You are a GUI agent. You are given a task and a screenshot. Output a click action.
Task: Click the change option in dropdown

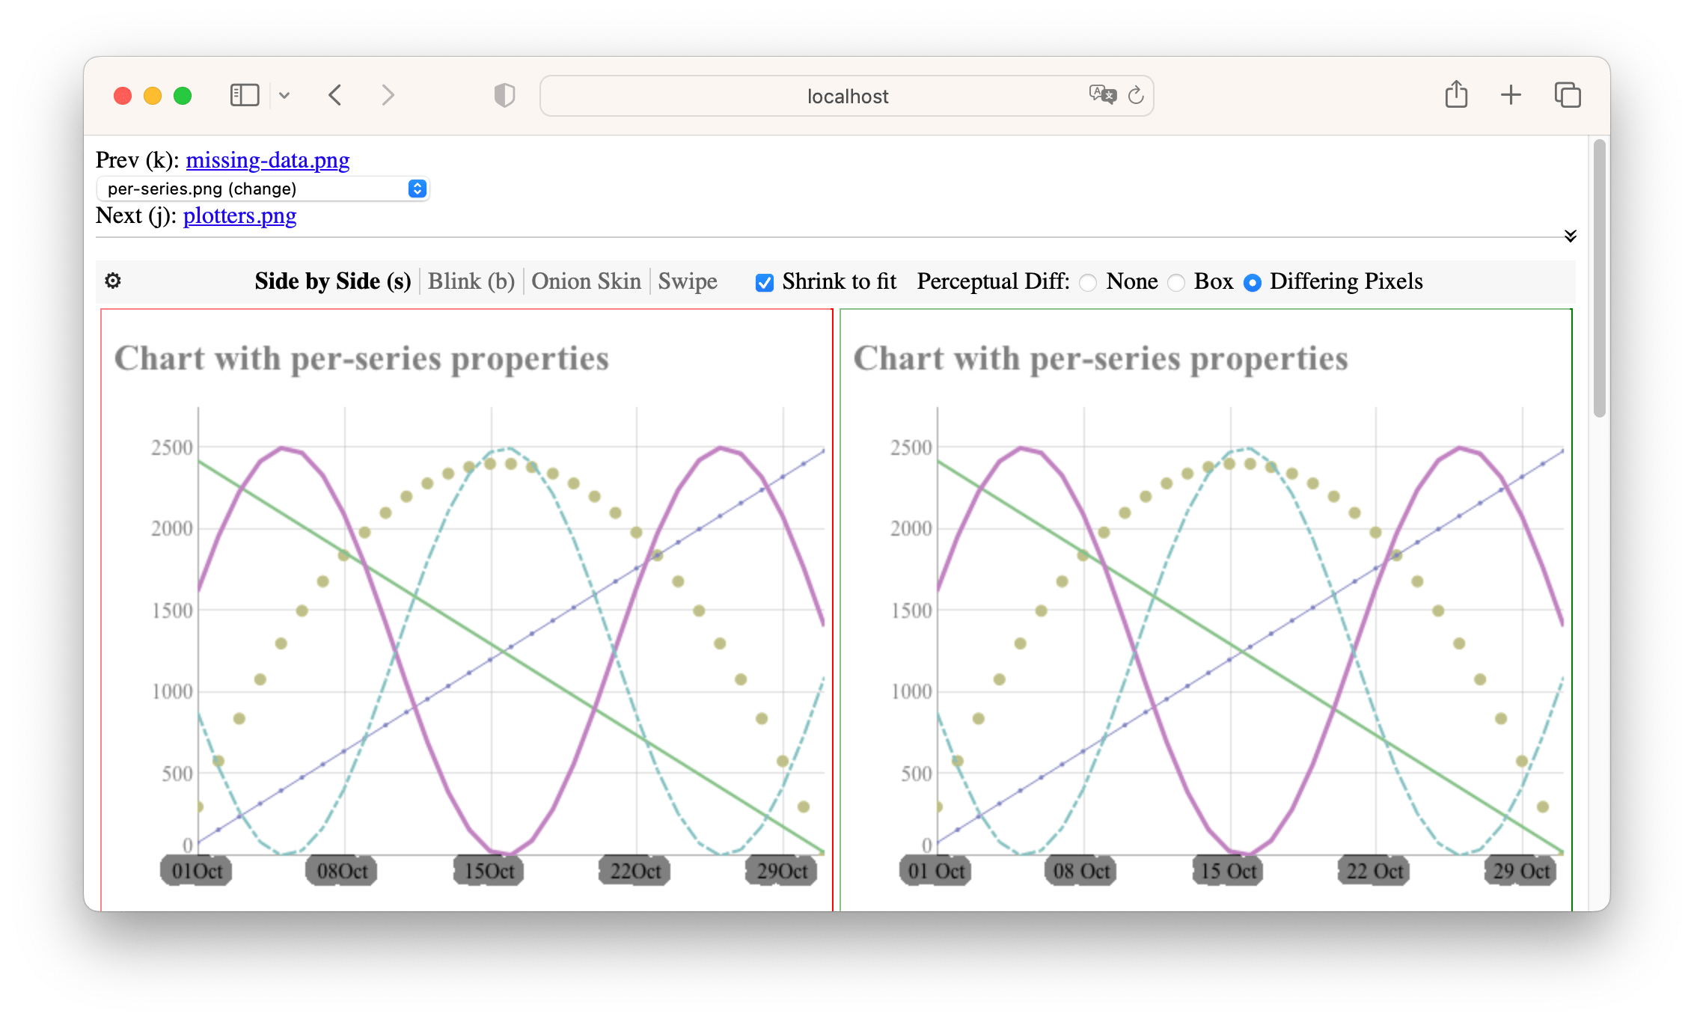pos(260,188)
